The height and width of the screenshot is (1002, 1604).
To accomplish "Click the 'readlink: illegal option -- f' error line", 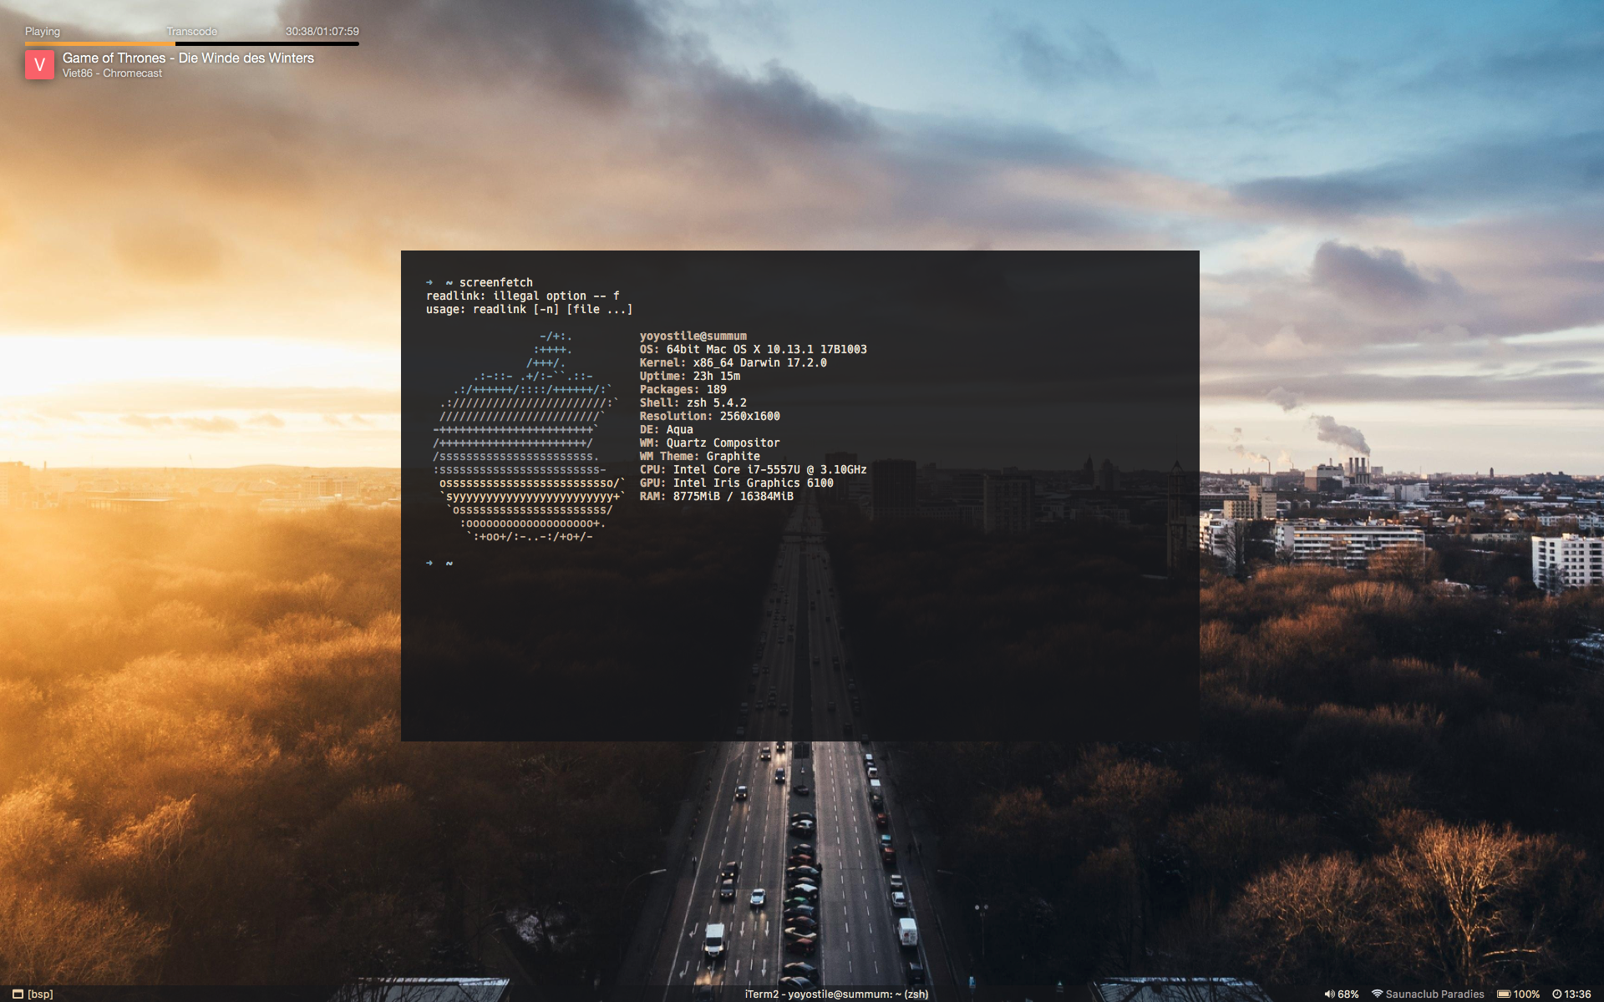I will [x=523, y=296].
